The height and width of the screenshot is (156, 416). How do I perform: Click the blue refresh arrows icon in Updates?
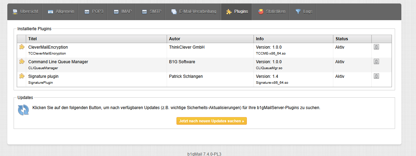pyautogui.click(x=23, y=110)
